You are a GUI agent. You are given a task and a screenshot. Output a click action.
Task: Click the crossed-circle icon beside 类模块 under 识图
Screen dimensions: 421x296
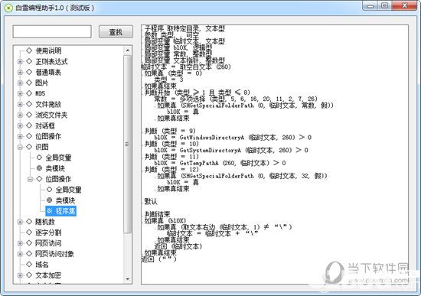[x=39, y=168]
